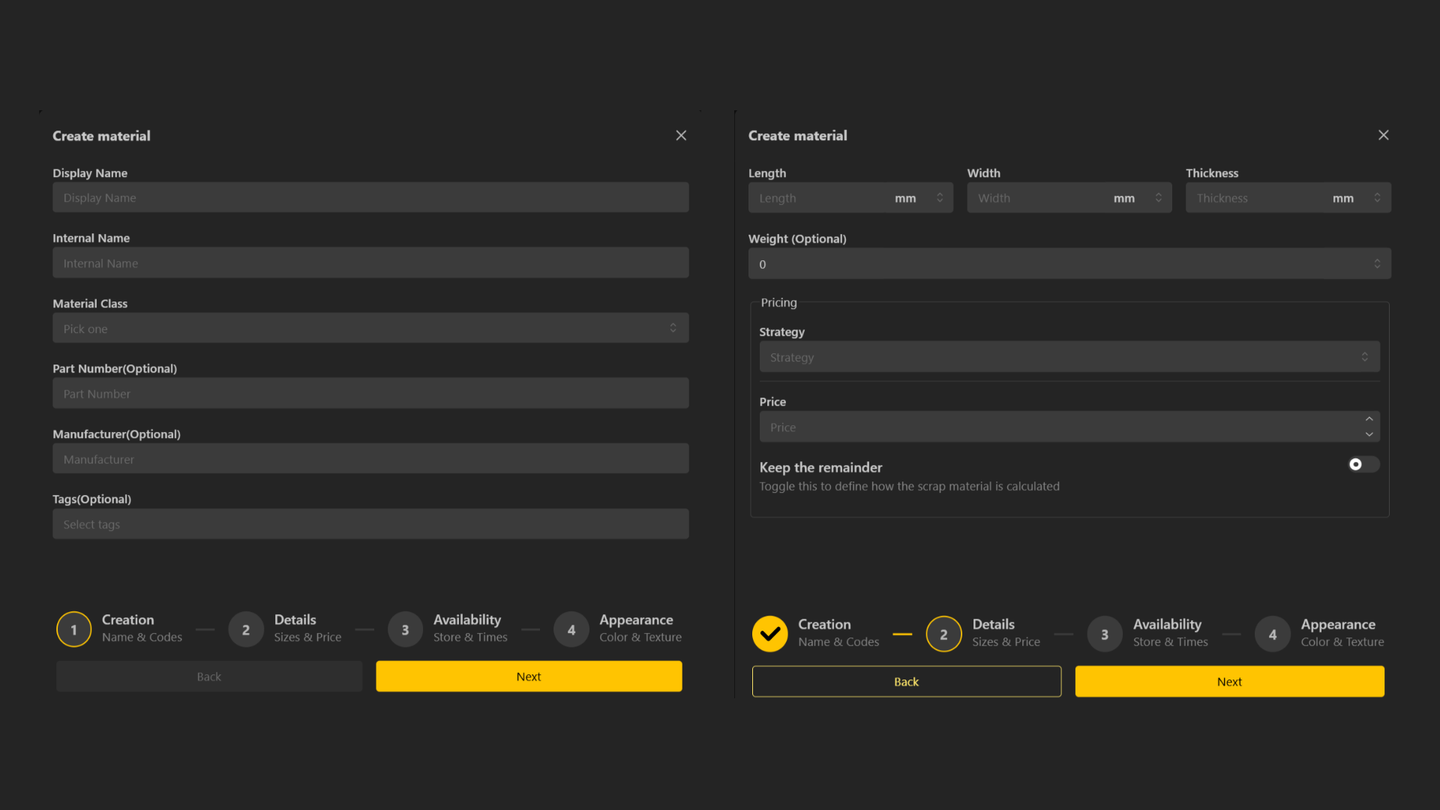The height and width of the screenshot is (810, 1440).
Task: Click the yellow Next button in left dialog
Action: (529, 676)
